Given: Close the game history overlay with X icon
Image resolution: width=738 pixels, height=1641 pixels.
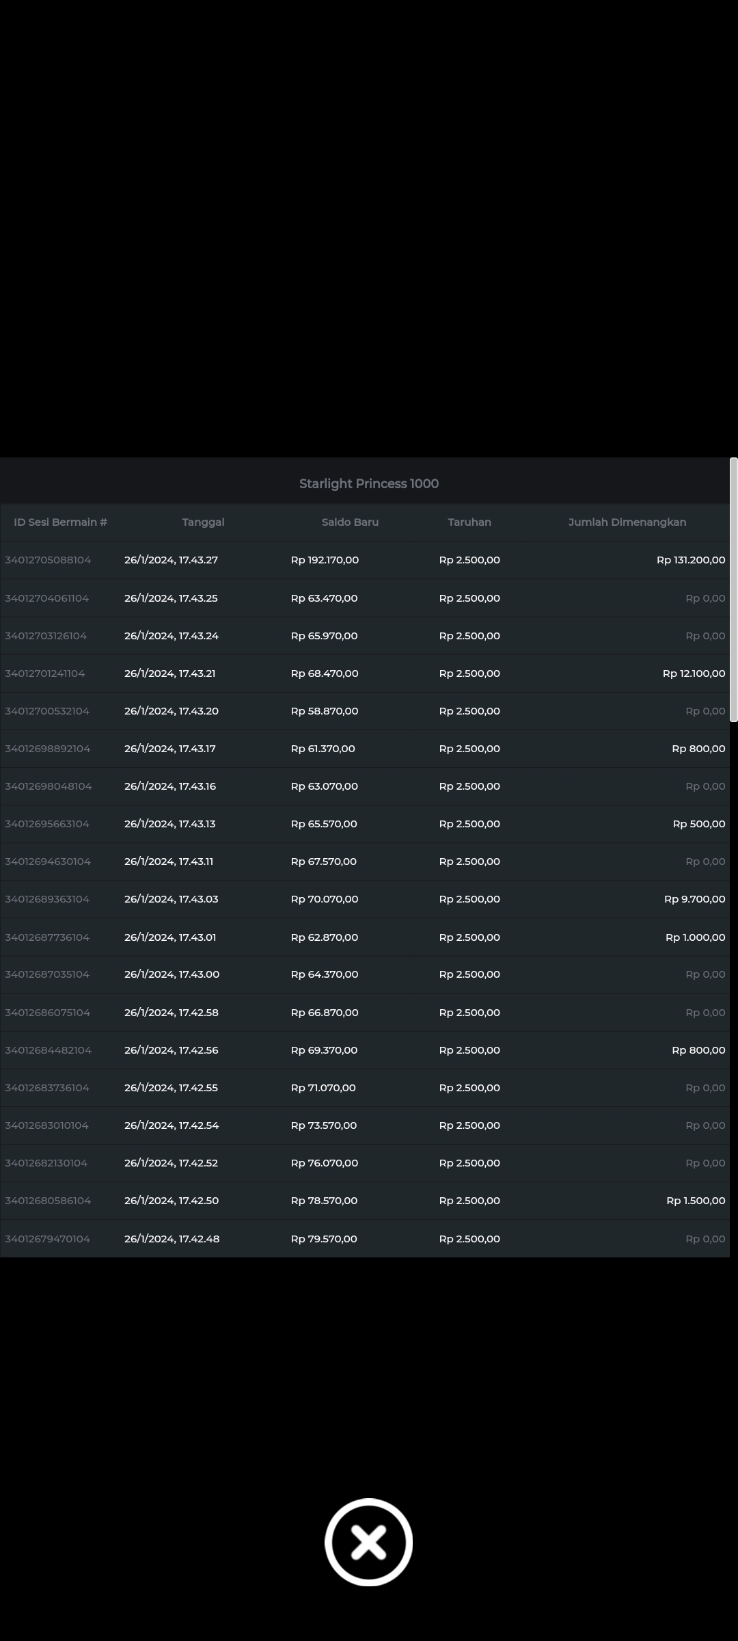Looking at the screenshot, I should [x=368, y=1542].
